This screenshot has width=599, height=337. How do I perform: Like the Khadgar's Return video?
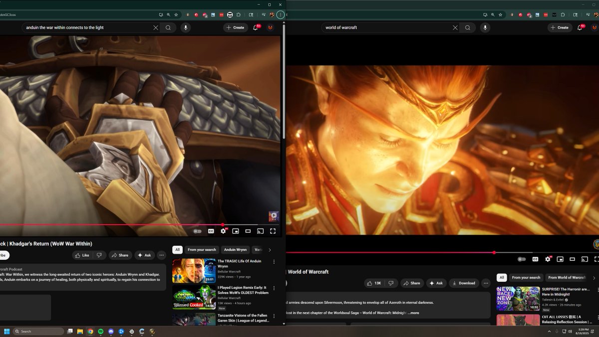[x=82, y=255]
